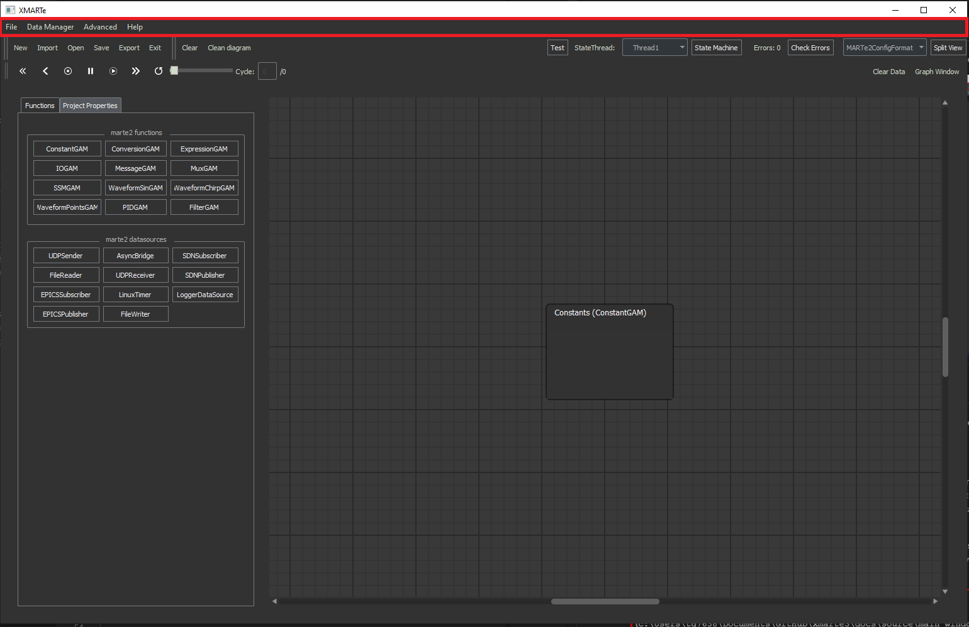Open the StateThread Thread1 dropdown
The image size is (969, 627).
654,48
